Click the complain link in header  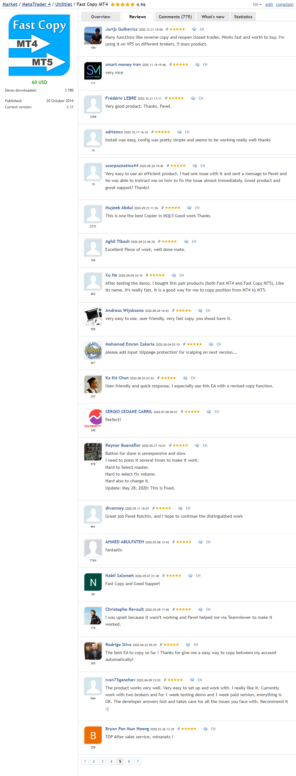285,5
